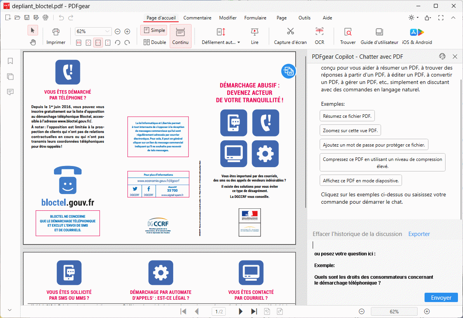The image size is (463, 318).
Task: Rotate the page clockwise
Action: [x=127, y=42]
